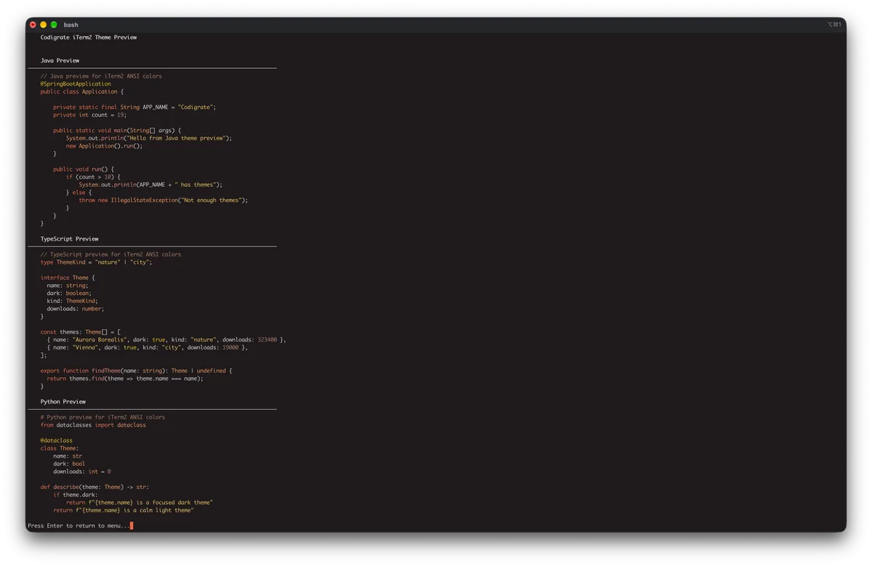Click the "downloads: number;" property line
872x566 pixels.
(x=76, y=309)
